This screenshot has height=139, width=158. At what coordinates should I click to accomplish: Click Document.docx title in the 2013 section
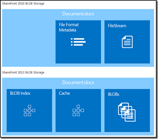78,83
